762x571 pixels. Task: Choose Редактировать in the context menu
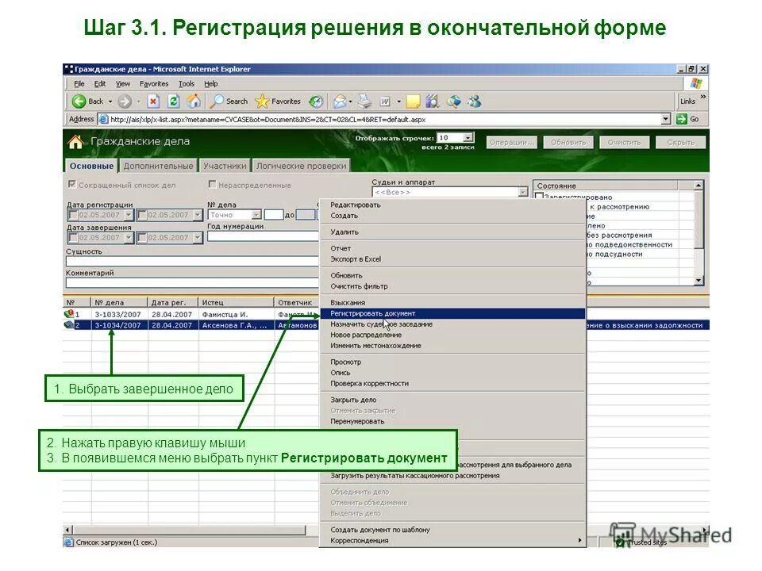click(452, 205)
